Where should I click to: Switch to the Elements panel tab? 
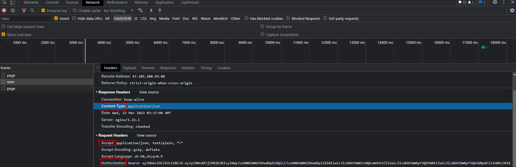[x=31, y=2]
